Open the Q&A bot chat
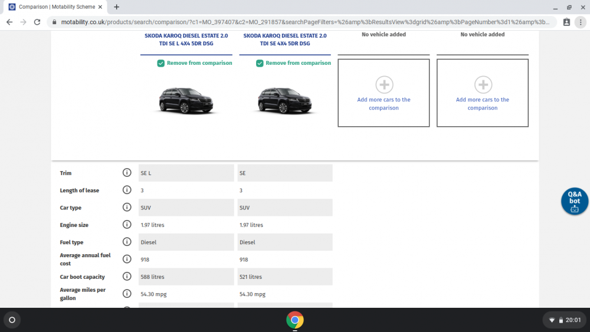Viewport: 590px width, 332px height. pyautogui.click(x=574, y=201)
